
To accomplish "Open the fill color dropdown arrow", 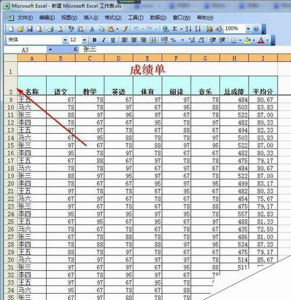I will coord(254,40).
